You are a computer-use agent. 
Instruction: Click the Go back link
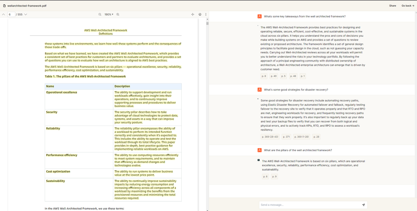click(408, 6)
